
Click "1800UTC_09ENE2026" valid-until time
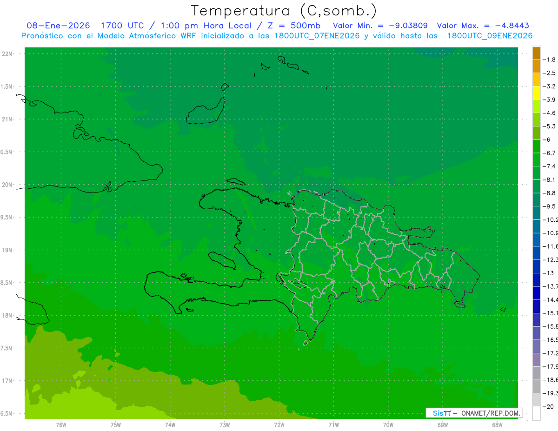[490, 36]
